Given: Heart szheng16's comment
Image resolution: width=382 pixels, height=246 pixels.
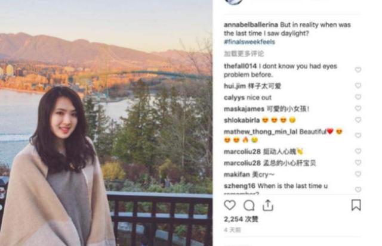Looking at the screenshot, I should (x=358, y=189).
